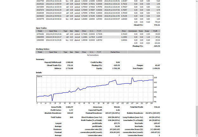
Task: Click open time 2016.04.11 13:59:54
Action: (x=54, y=4)
